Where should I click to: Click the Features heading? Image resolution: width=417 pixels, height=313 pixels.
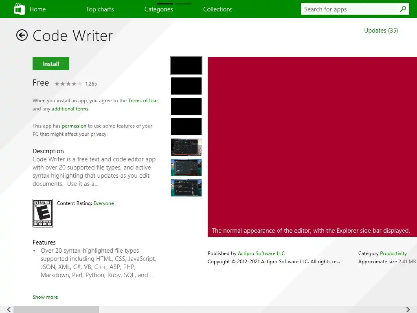44,242
